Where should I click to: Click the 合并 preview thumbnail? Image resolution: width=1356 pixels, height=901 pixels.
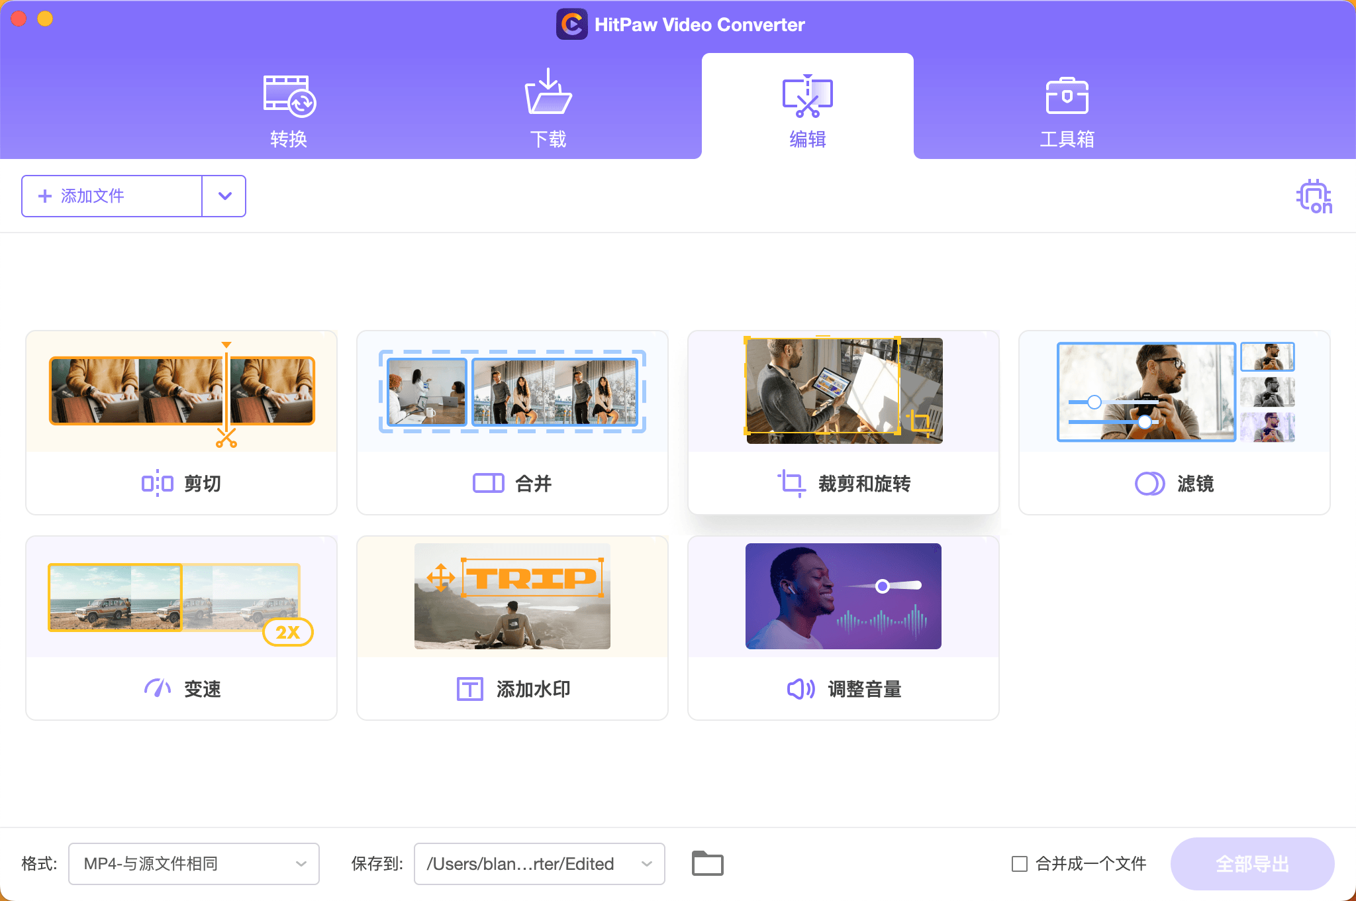pos(512,392)
